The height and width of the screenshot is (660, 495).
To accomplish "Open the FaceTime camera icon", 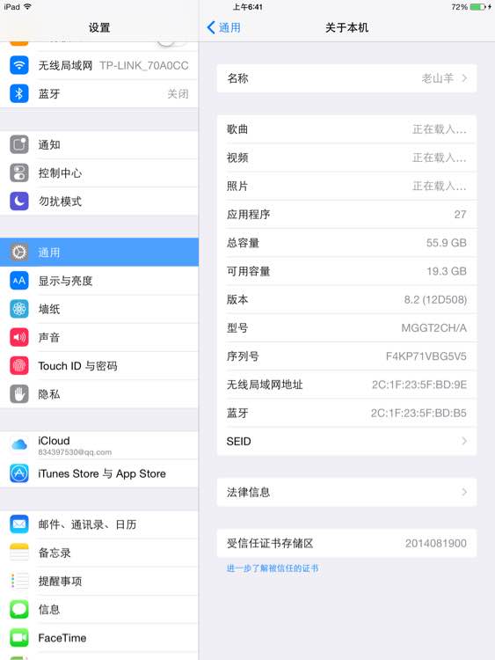I will (19, 638).
